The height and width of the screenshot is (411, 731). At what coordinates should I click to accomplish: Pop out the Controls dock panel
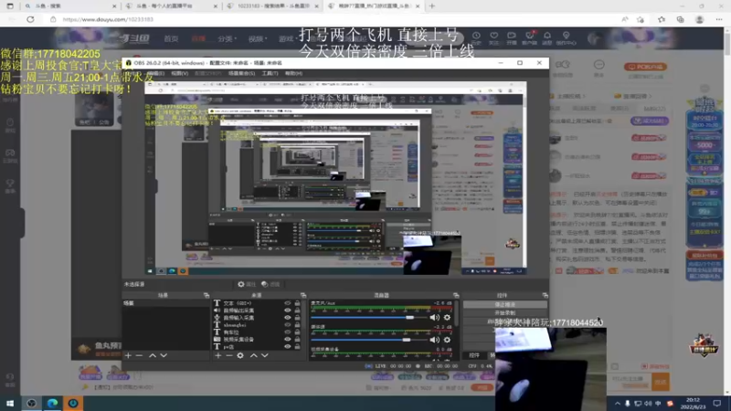(545, 295)
